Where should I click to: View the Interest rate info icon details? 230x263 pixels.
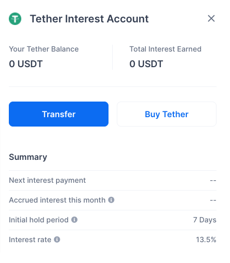coord(57,240)
